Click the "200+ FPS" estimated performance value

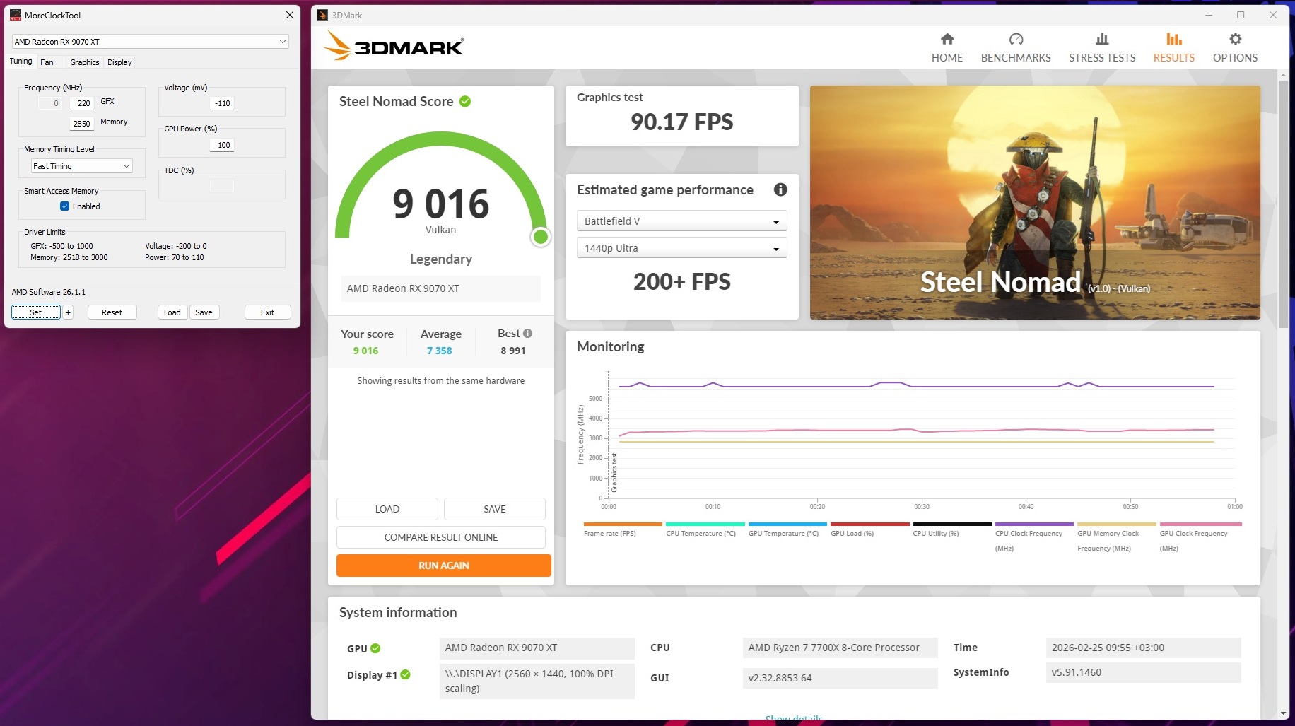coord(682,281)
